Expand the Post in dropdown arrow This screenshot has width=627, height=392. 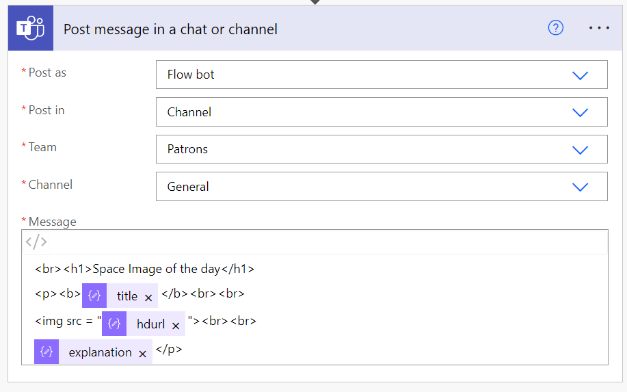[x=580, y=112]
